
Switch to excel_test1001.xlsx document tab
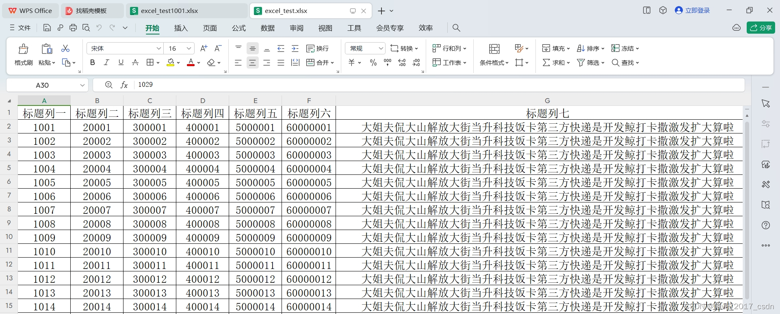point(186,11)
